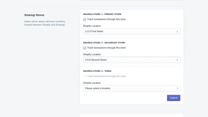Click 'Track transactions through this store' label for Store 1
Screen dimensions: 208x117
[106, 19]
